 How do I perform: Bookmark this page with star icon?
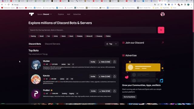coord(162,5)
